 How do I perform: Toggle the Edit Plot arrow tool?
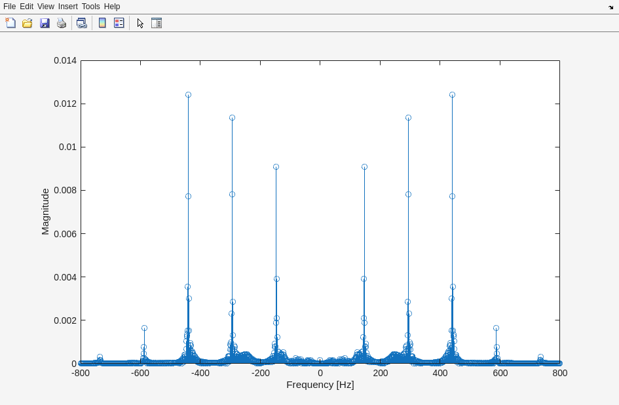click(140, 23)
